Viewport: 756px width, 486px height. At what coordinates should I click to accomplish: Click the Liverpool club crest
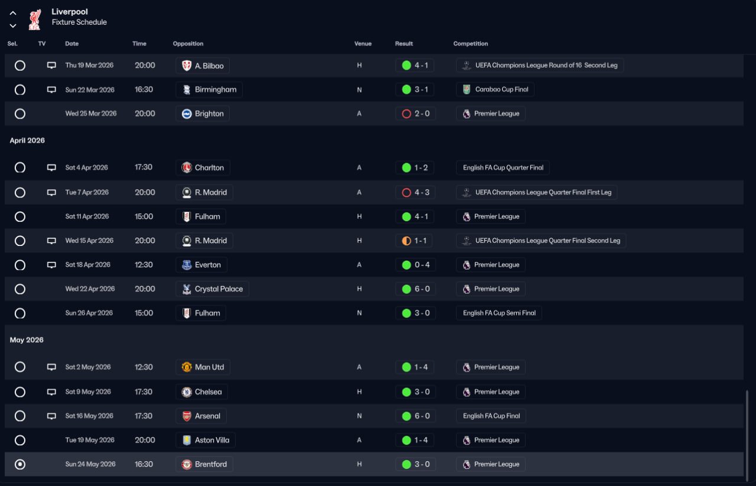[x=35, y=18]
